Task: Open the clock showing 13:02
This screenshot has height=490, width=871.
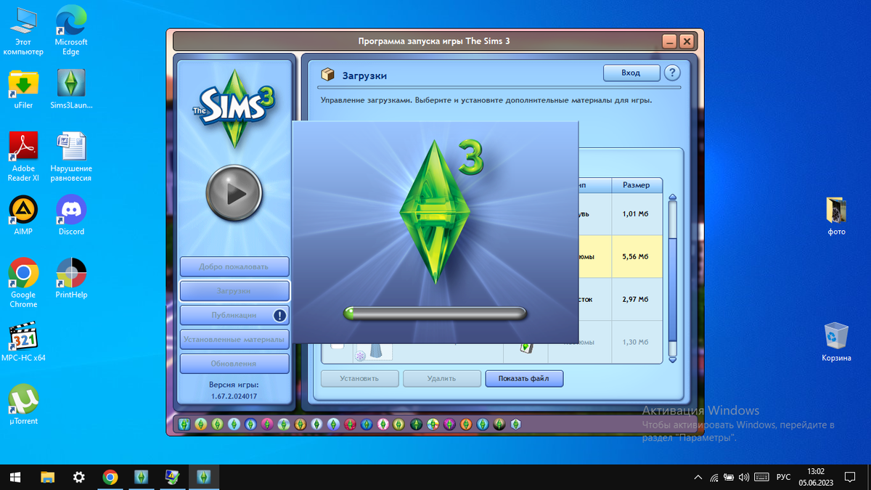Action: [x=814, y=477]
